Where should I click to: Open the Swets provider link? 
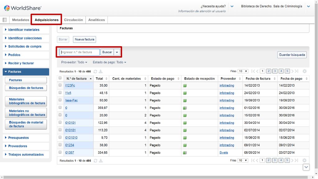point(224,153)
